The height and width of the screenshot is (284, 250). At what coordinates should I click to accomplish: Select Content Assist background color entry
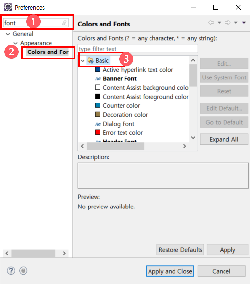point(146,88)
